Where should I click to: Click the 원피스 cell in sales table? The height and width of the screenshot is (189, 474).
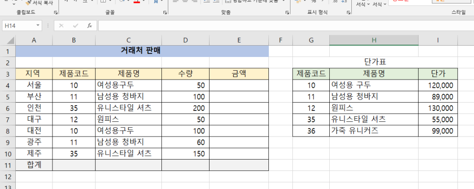(x=129, y=119)
